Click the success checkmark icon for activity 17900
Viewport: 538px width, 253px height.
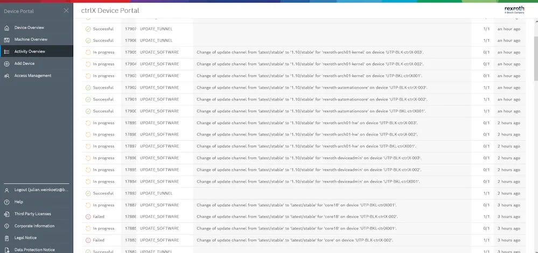point(88,111)
